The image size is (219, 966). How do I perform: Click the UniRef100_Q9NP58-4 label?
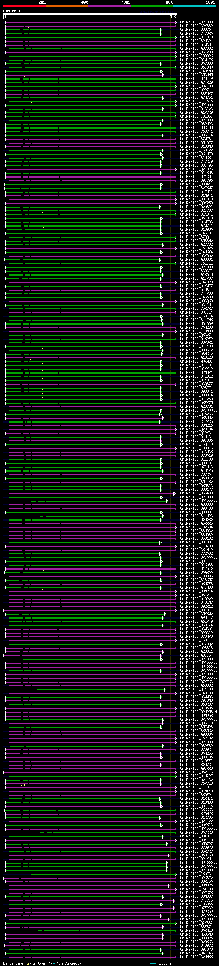tap(198, 712)
